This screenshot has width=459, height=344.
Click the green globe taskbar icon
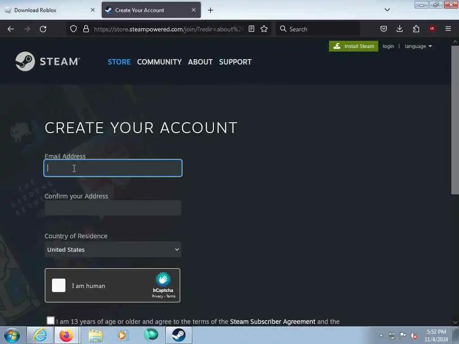click(151, 335)
